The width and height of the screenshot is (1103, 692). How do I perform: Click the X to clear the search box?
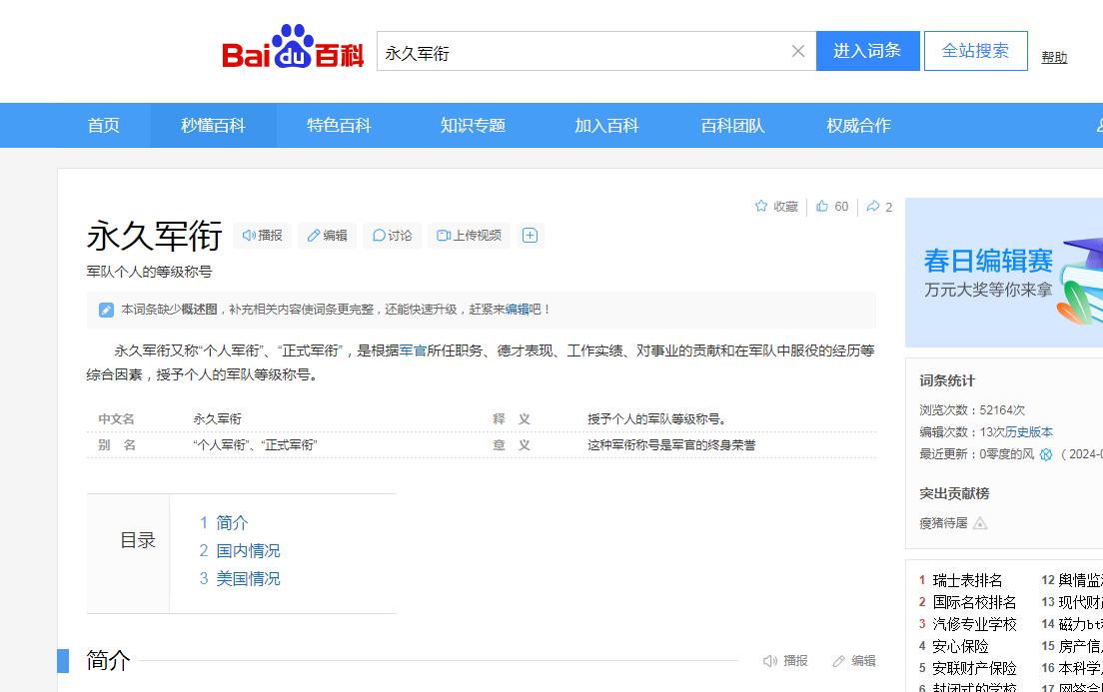[798, 51]
